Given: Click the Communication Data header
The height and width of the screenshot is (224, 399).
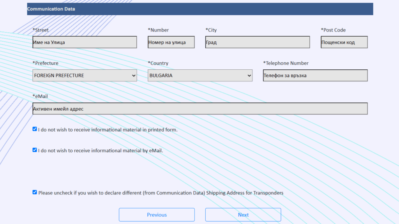Looking at the screenshot, I should click(200, 9).
